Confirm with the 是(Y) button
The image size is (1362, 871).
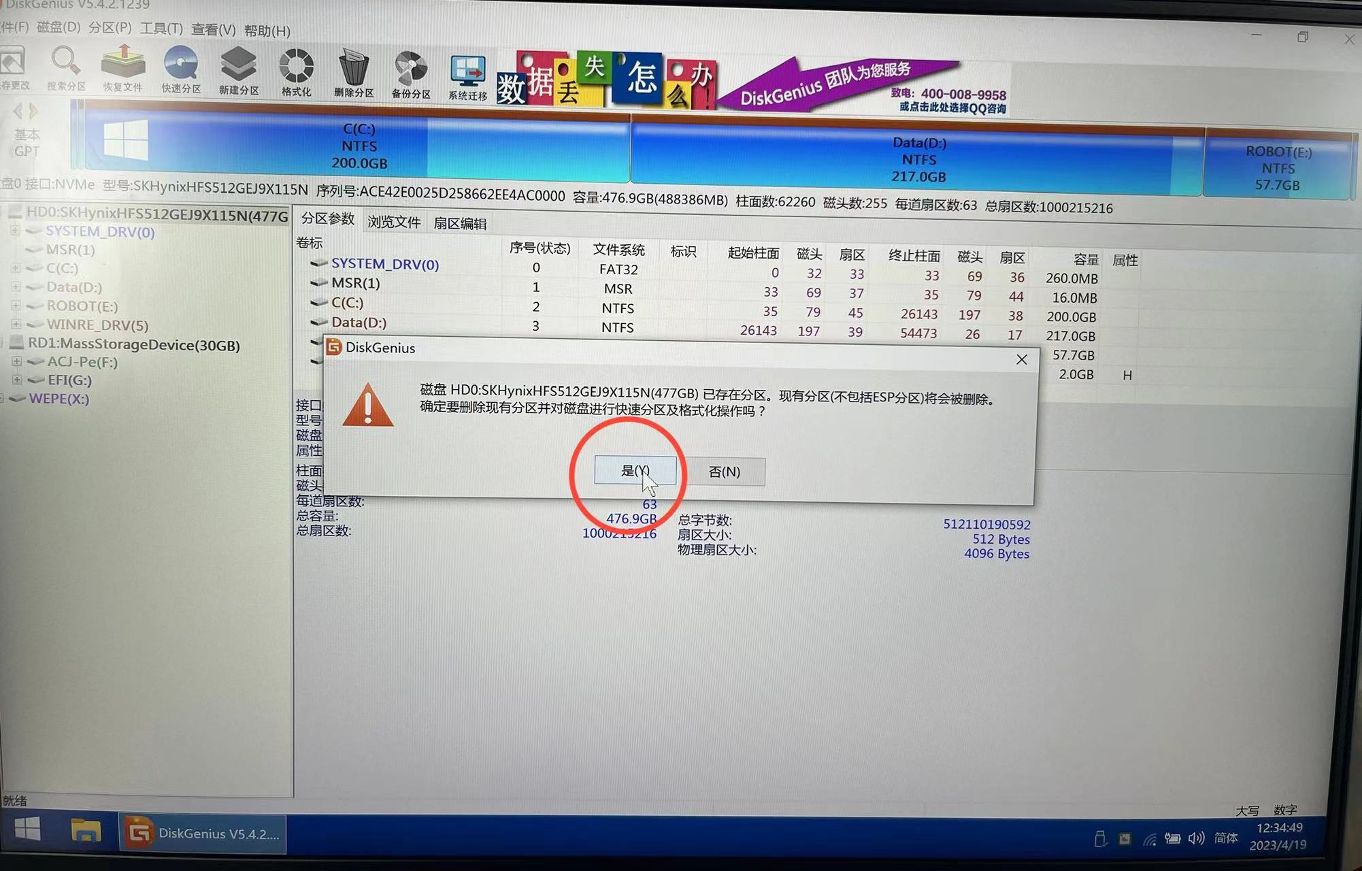coord(635,470)
